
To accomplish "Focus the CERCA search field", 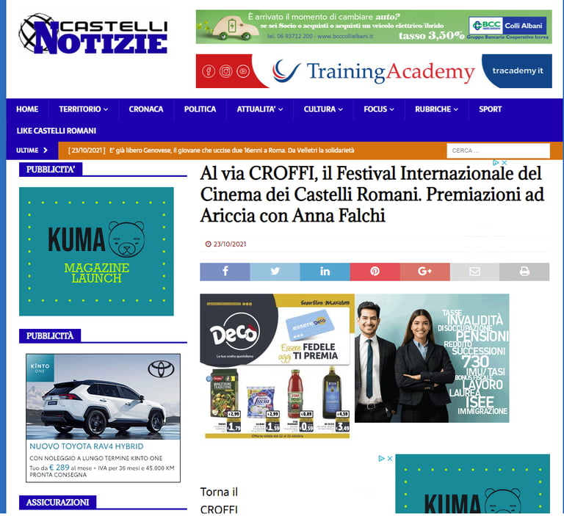I will 498,150.
